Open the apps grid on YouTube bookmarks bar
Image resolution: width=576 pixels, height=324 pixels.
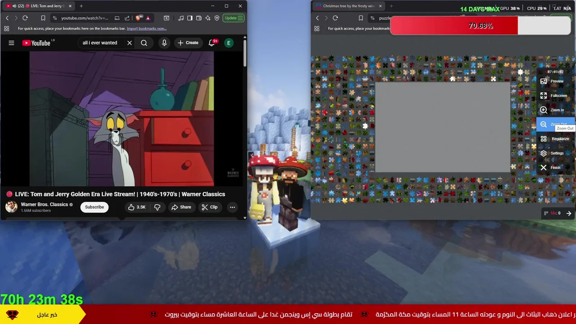pyautogui.click(x=6, y=28)
